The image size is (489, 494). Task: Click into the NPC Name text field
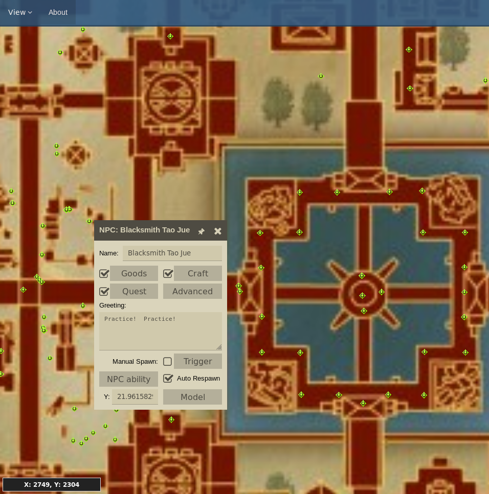[172, 253]
